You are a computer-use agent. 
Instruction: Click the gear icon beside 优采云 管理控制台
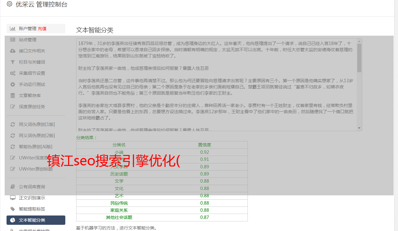click(x=9, y=4)
